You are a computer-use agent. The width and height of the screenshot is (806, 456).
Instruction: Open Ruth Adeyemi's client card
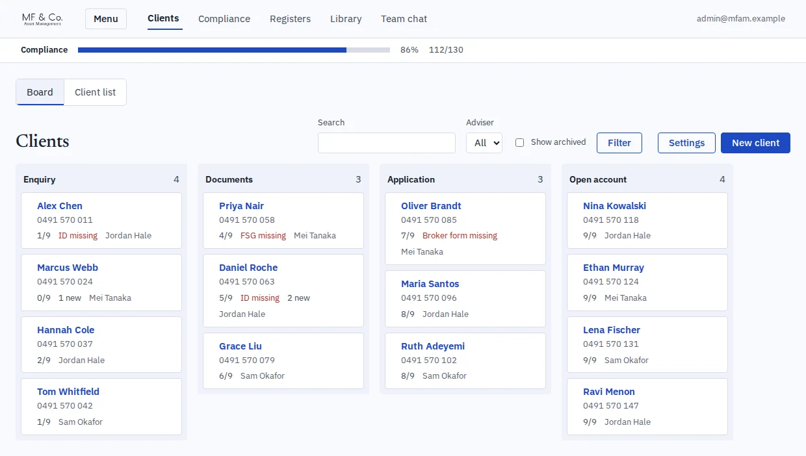465,361
